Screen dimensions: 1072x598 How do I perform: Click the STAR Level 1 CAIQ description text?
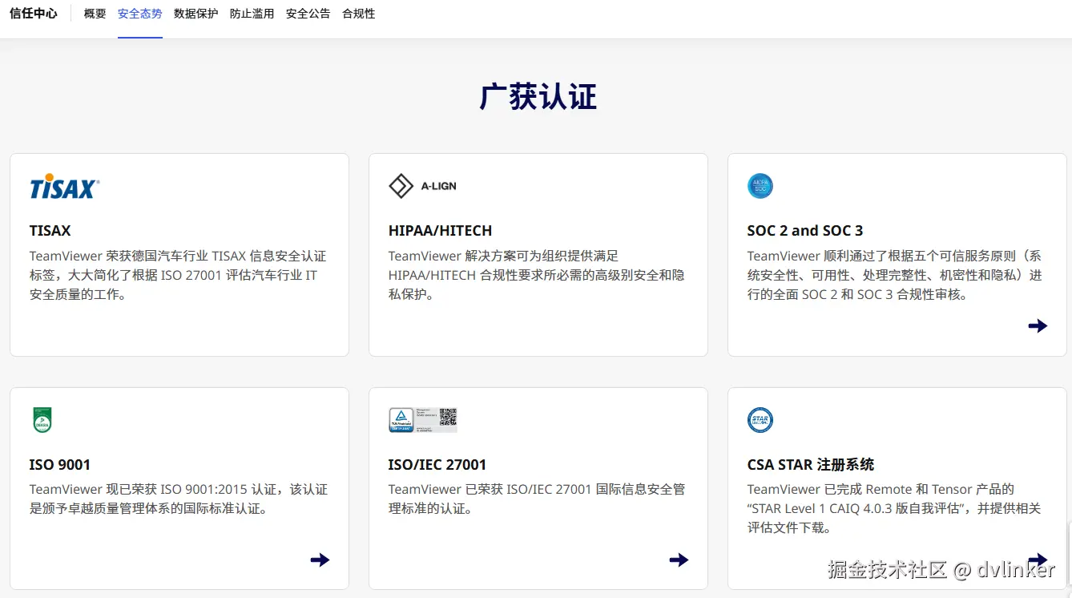(x=894, y=508)
